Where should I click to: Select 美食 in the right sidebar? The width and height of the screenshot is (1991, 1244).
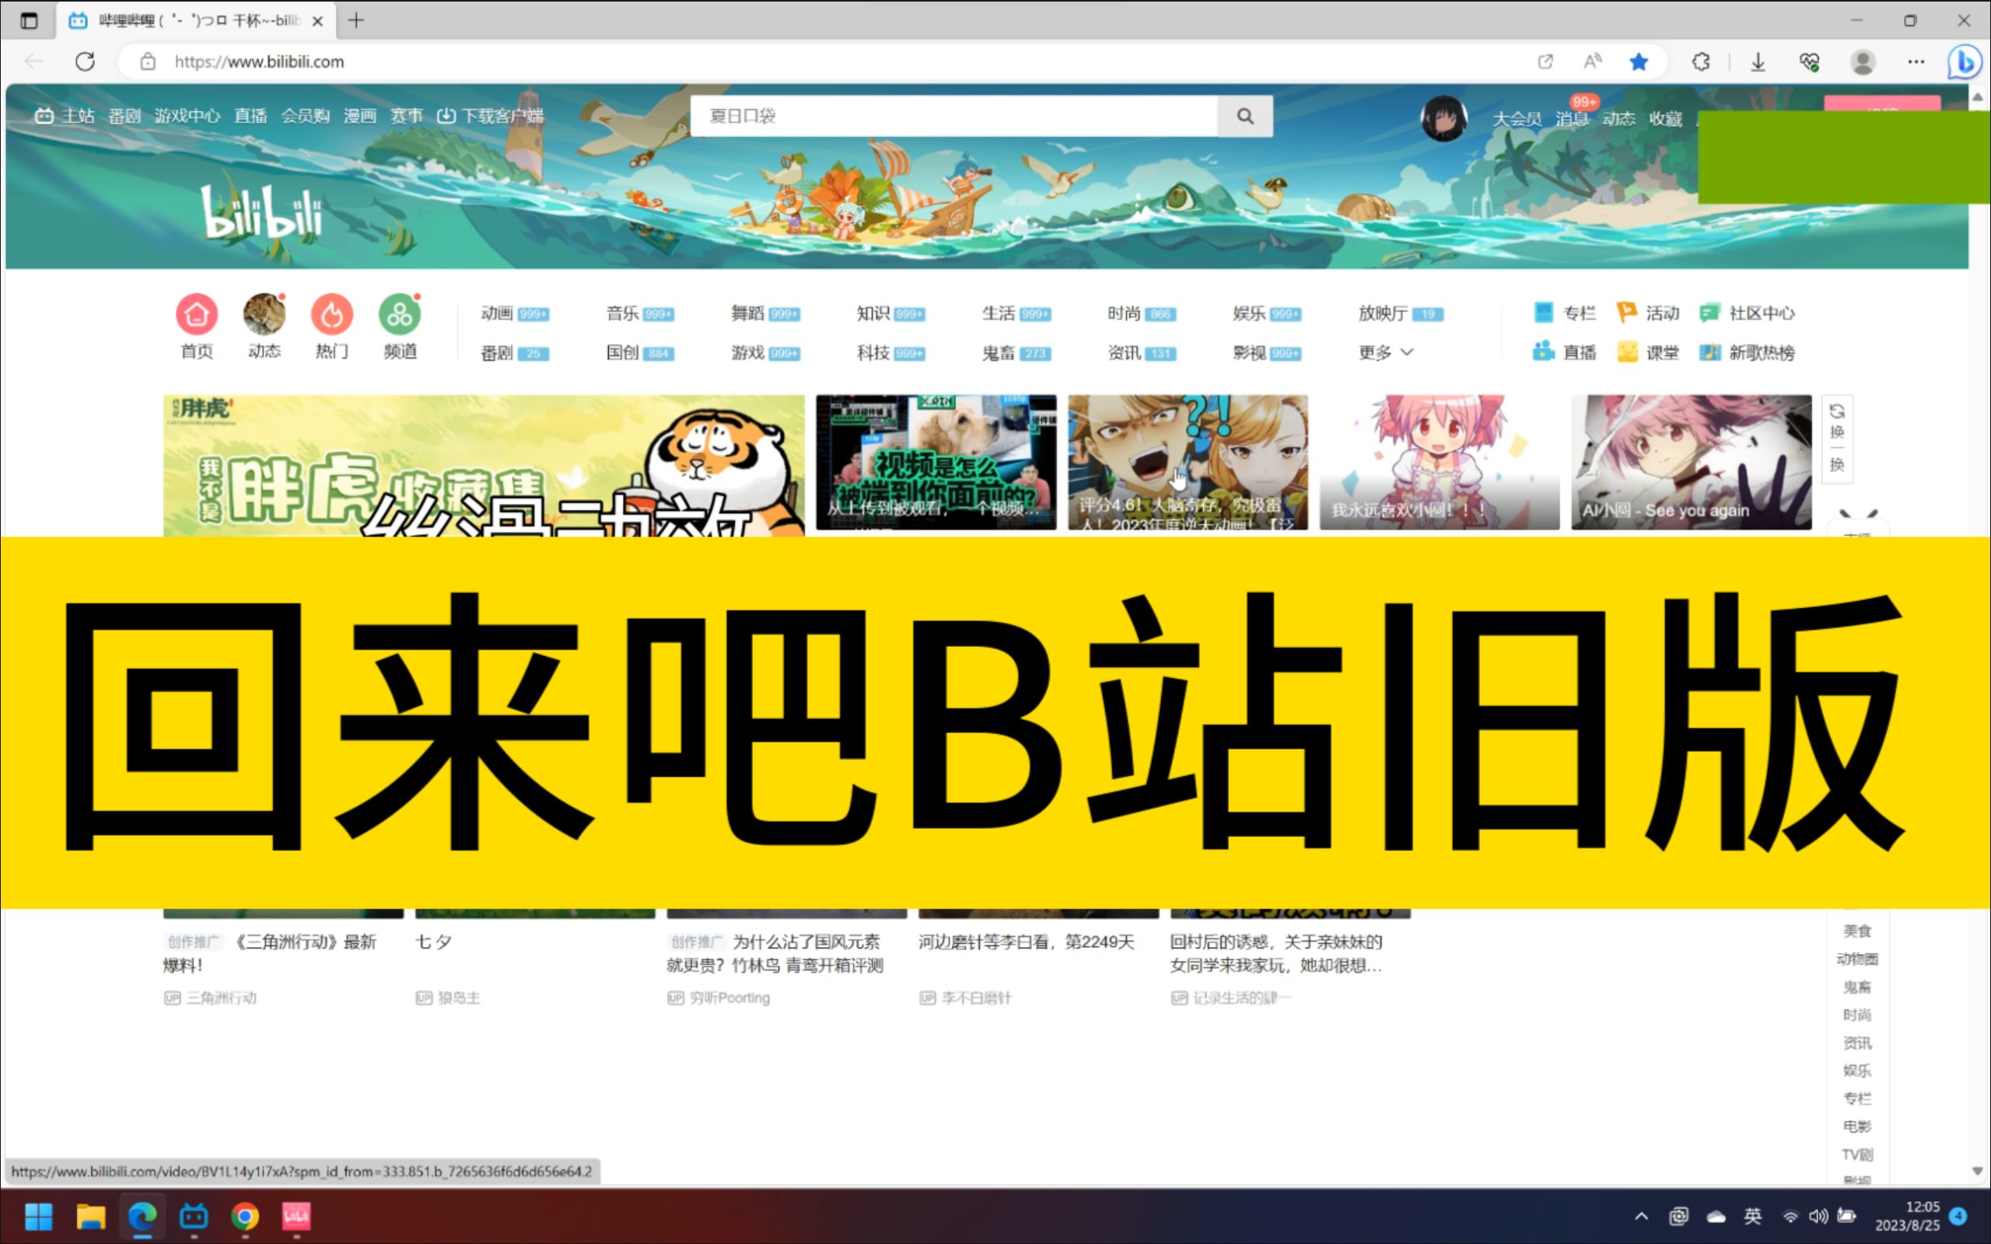[x=1857, y=931]
